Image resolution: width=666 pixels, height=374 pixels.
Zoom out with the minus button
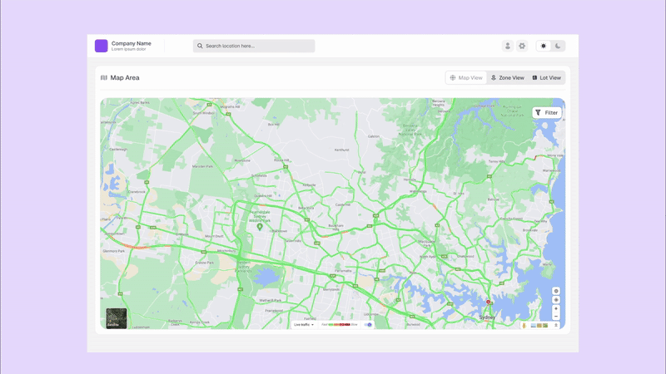click(x=555, y=317)
